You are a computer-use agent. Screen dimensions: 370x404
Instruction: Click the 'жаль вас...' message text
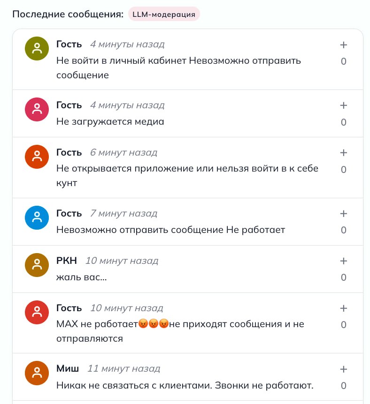81,277
